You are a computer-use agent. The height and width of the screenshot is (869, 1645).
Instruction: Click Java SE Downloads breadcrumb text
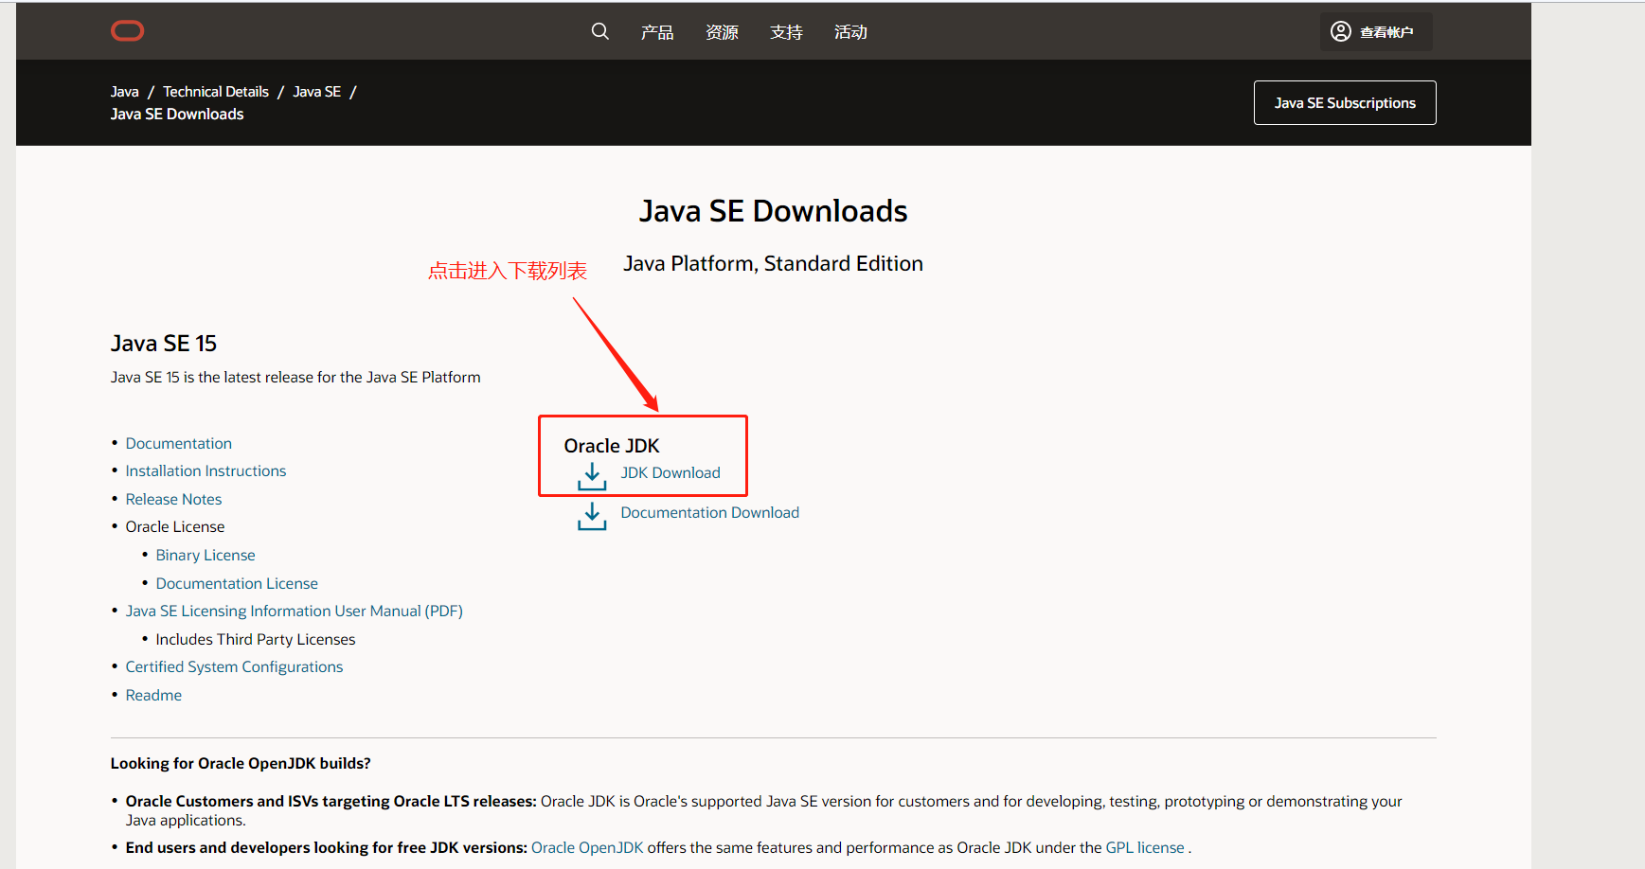(x=177, y=114)
